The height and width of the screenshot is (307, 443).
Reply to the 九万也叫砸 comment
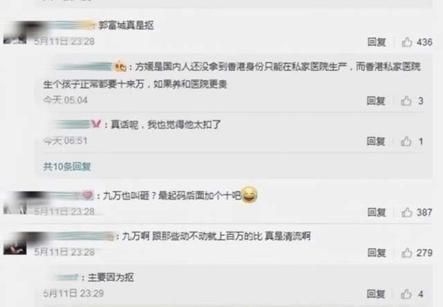click(377, 212)
